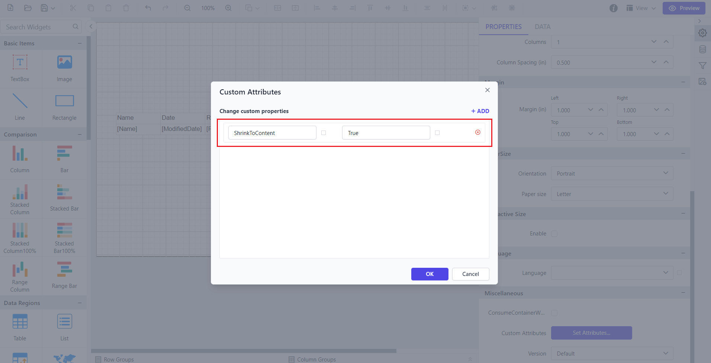Viewport: 711px width, 363px height.
Task: Click the Stacked Bar chart widget
Action: point(64,198)
